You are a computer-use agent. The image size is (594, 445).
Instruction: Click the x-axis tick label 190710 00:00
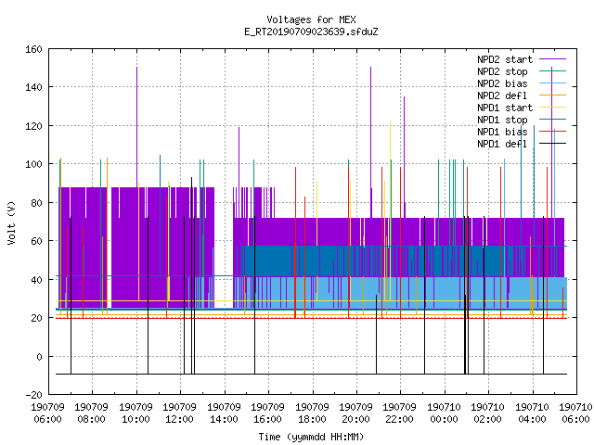pos(445,413)
